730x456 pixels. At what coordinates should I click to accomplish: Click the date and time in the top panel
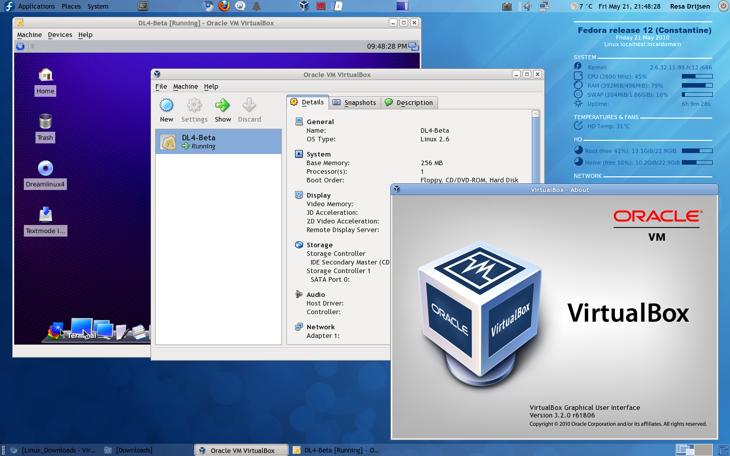(x=629, y=7)
